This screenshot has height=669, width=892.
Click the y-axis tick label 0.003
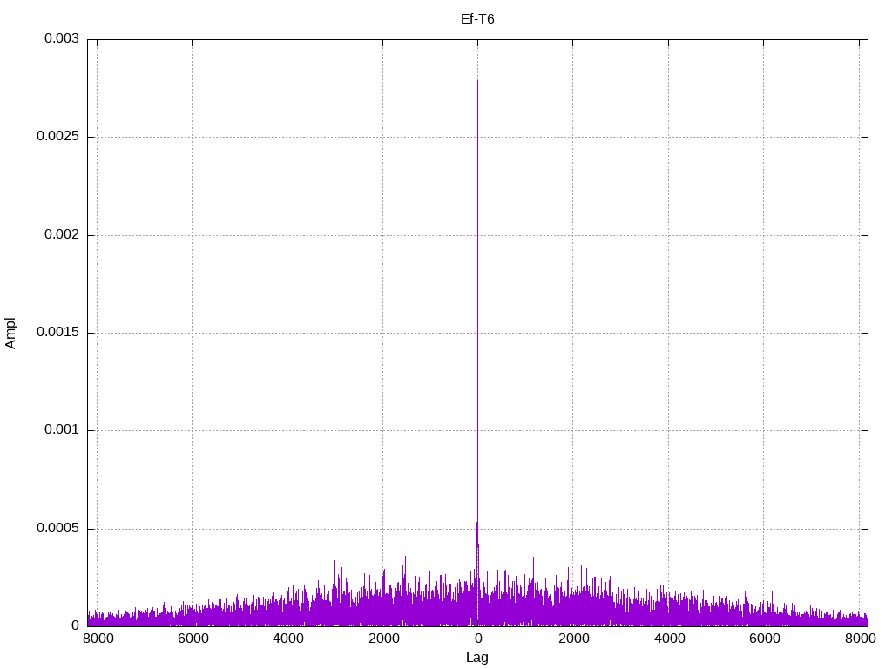pos(62,38)
